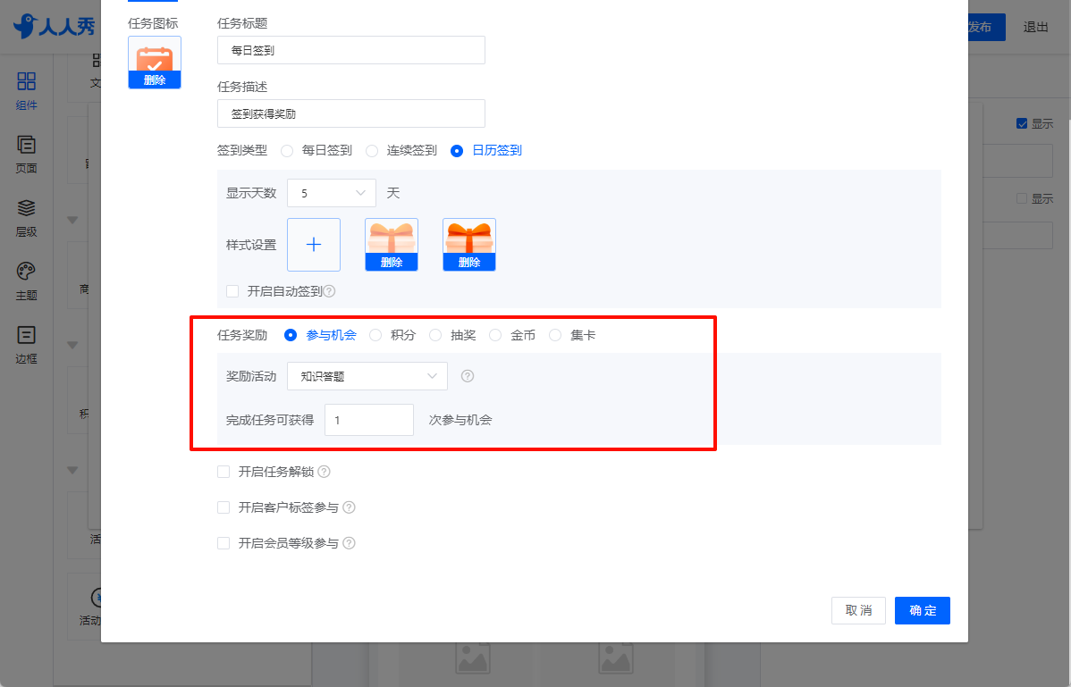Open the 奖励活动 dropdown showing 知识答题
The width and height of the screenshot is (1071, 687).
[x=367, y=376]
